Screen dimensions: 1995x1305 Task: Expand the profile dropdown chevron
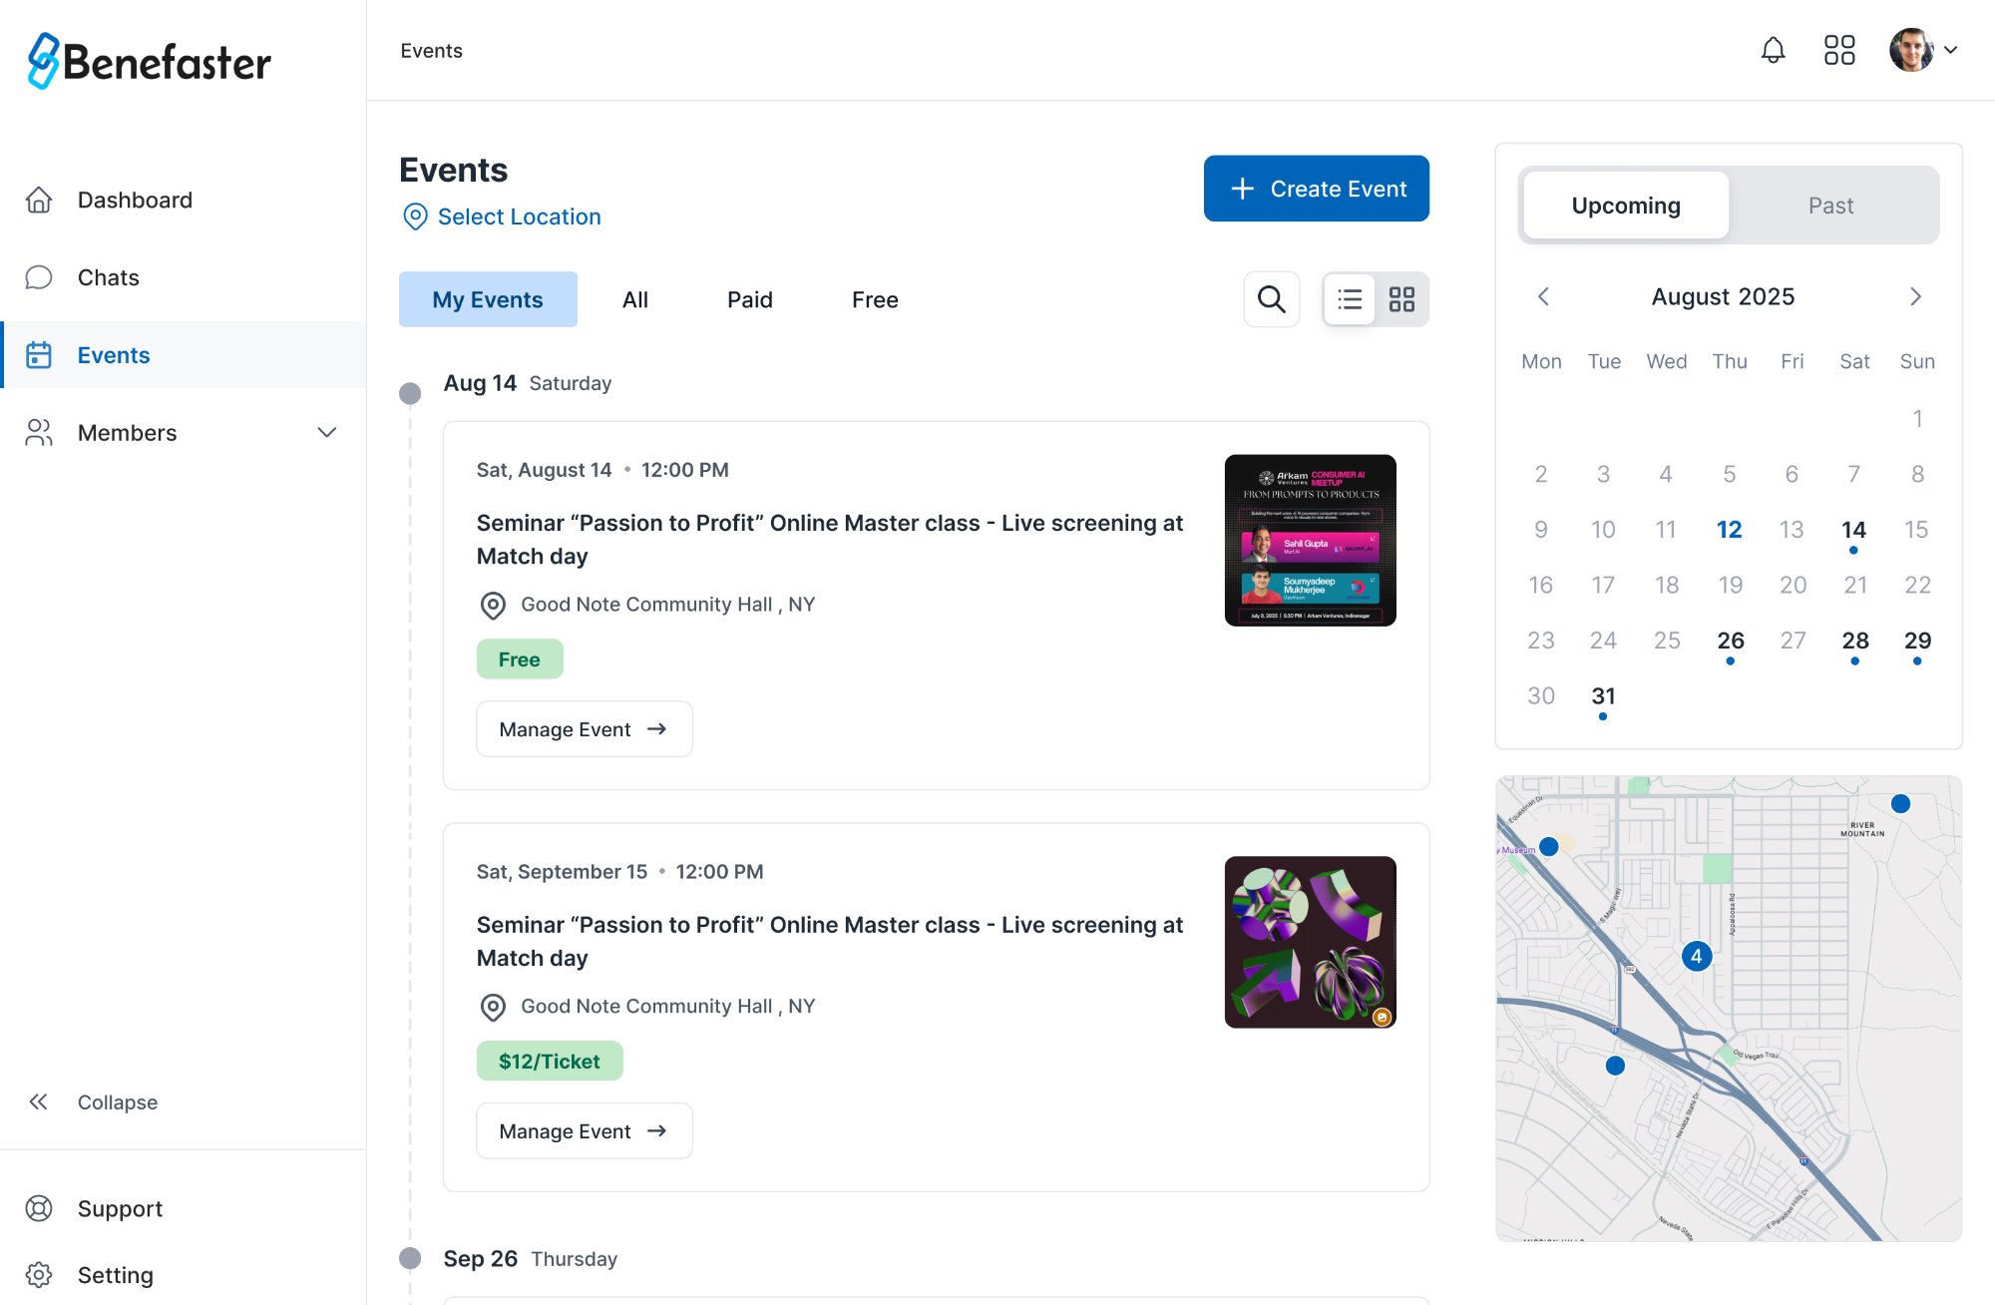[x=1951, y=50]
